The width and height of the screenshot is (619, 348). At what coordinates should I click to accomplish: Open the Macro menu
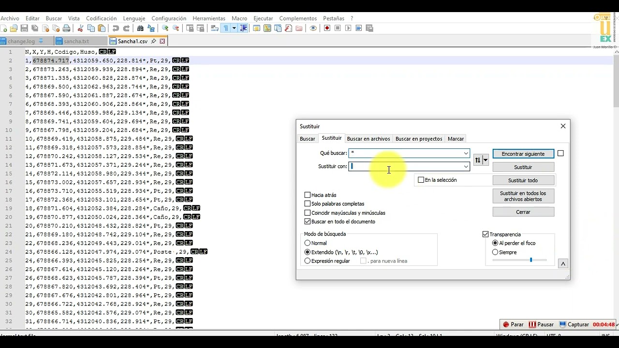239,18
